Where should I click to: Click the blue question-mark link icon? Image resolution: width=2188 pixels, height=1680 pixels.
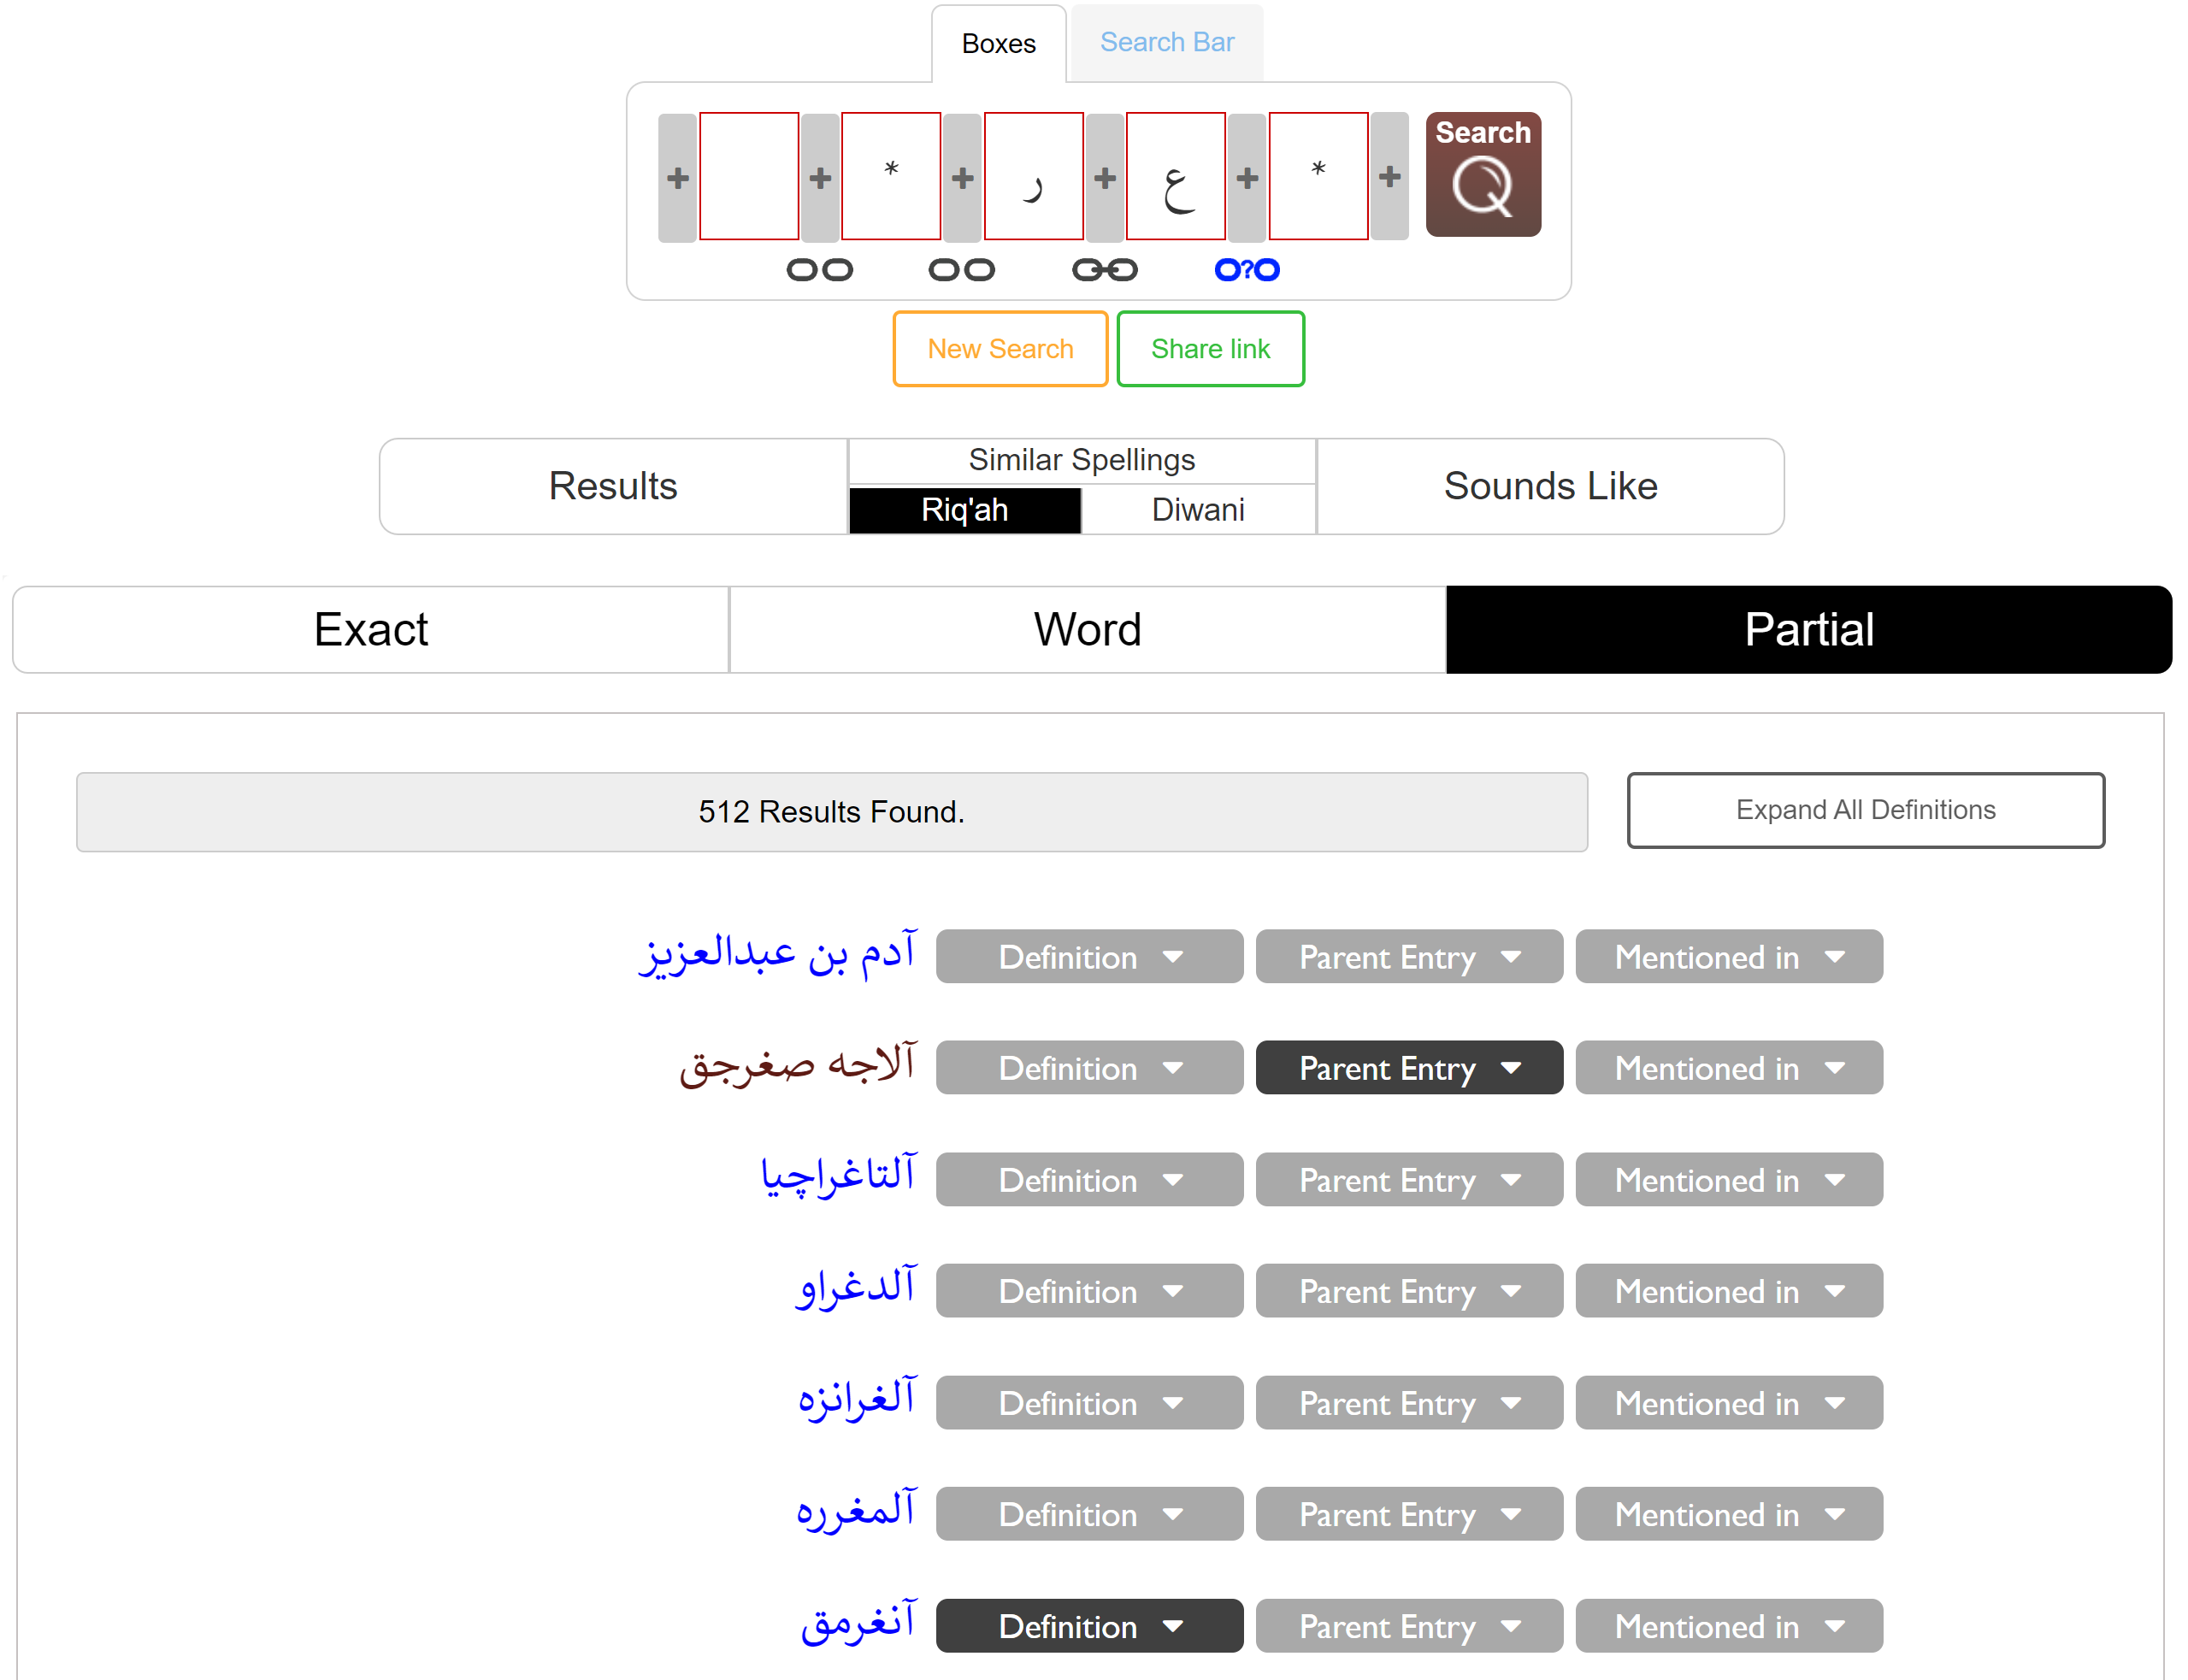[1246, 270]
